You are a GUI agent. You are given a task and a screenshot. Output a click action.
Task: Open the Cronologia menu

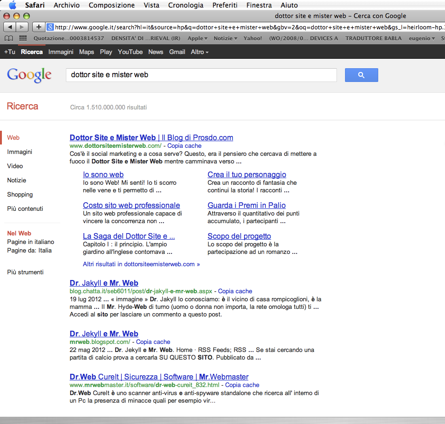coord(186,5)
